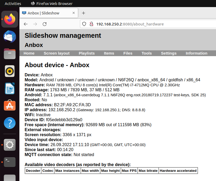Click the Max FPS column header
Screen dimensions: 216x181
pyautogui.click(x=129, y=171)
